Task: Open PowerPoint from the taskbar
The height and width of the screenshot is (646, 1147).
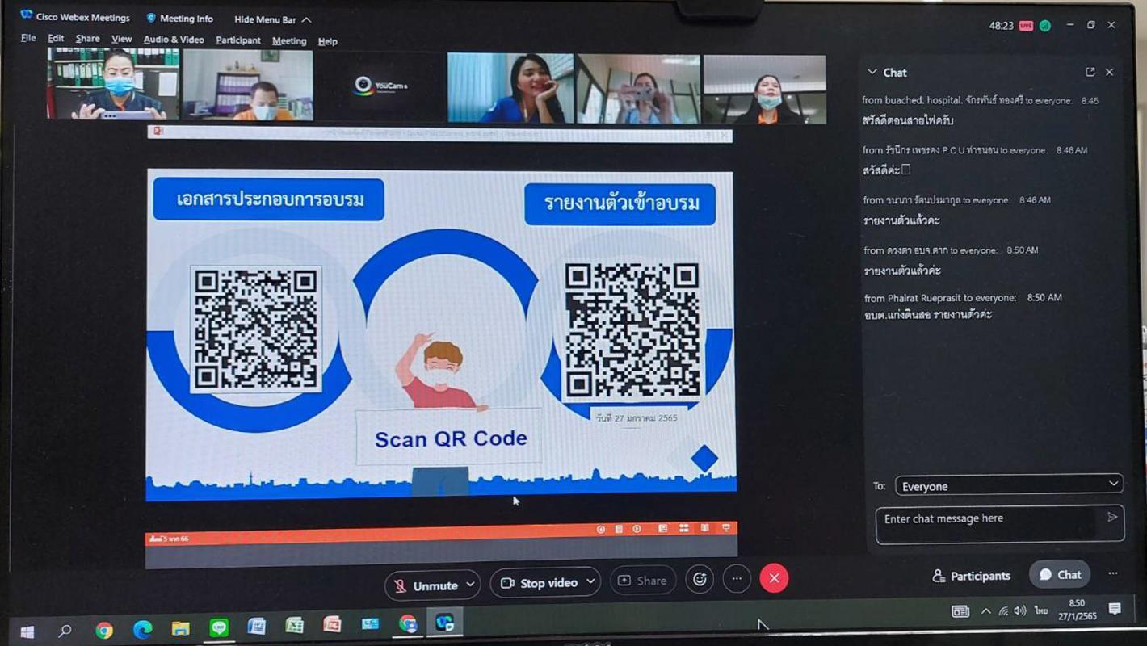Action: pos(332,624)
